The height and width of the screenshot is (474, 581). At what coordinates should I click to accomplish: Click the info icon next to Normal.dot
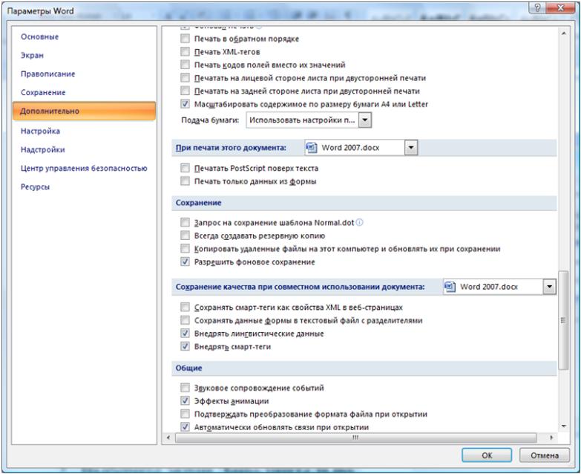[x=359, y=223]
